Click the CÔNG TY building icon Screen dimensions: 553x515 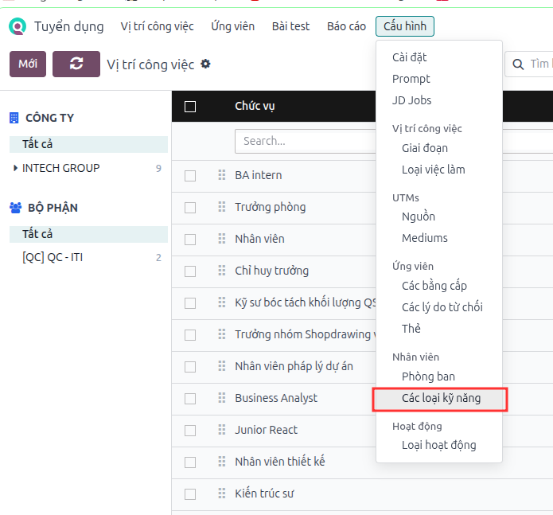(x=14, y=118)
